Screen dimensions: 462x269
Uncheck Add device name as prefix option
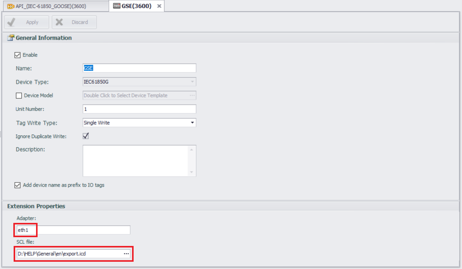point(18,185)
